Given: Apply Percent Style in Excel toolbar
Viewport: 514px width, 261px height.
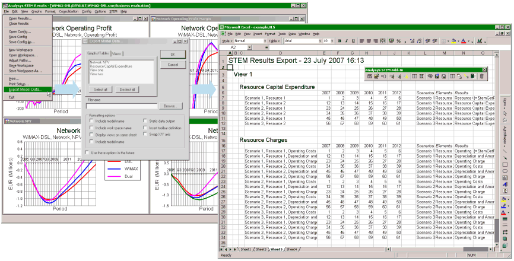Looking at the screenshot, I should point(399,41).
